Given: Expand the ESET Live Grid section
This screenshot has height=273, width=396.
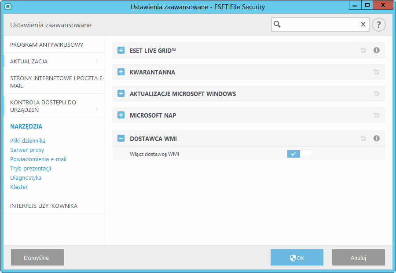Looking at the screenshot, I should point(121,50).
